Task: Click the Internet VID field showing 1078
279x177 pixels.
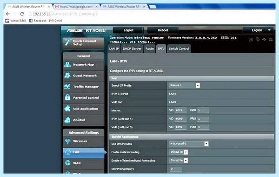Action: point(180,110)
